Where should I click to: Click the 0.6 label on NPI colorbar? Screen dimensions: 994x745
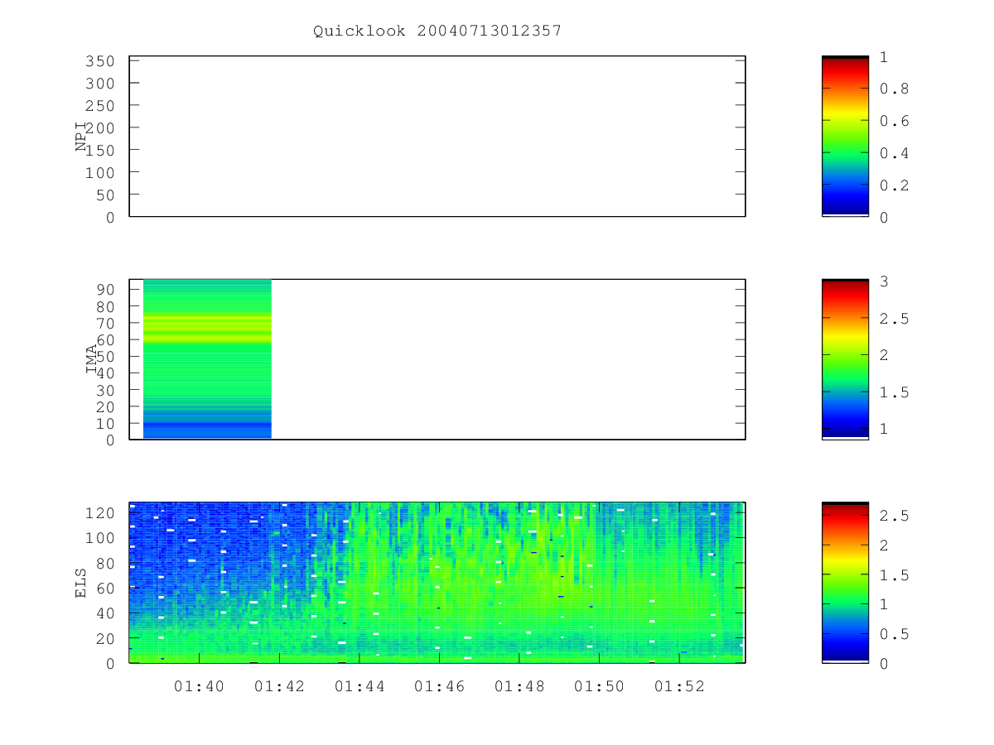895,121
